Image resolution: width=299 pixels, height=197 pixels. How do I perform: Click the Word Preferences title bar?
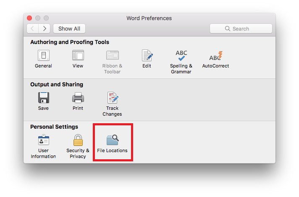tap(149, 18)
